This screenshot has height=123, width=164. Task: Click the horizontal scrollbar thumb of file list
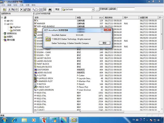80,112
